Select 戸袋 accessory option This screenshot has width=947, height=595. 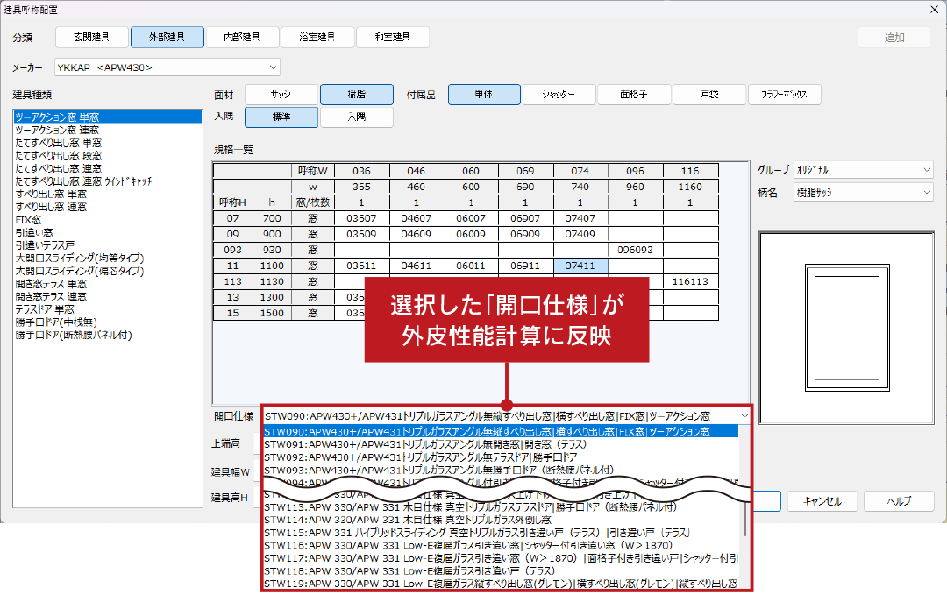[709, 94]
